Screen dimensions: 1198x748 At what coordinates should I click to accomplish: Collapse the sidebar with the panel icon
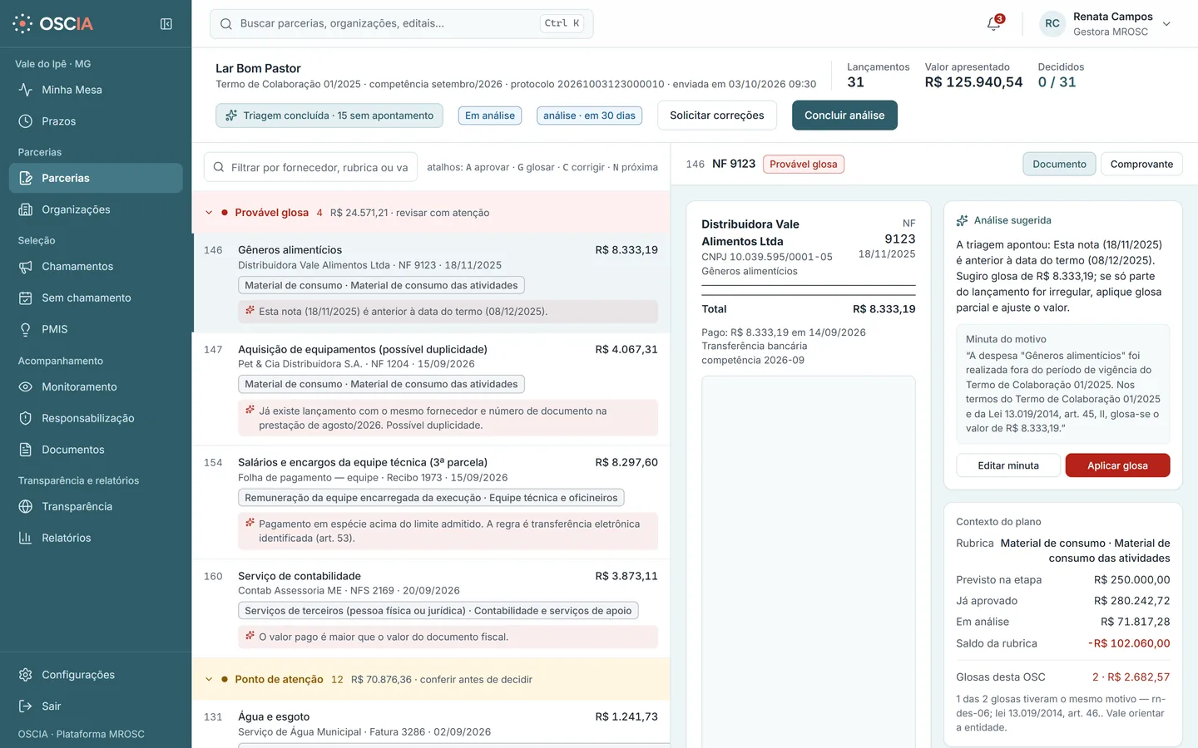point(166,24)
